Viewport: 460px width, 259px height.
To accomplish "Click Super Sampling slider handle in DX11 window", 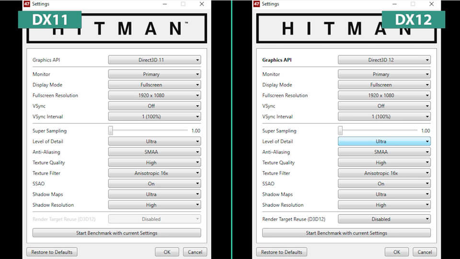I will click(111, 130).
